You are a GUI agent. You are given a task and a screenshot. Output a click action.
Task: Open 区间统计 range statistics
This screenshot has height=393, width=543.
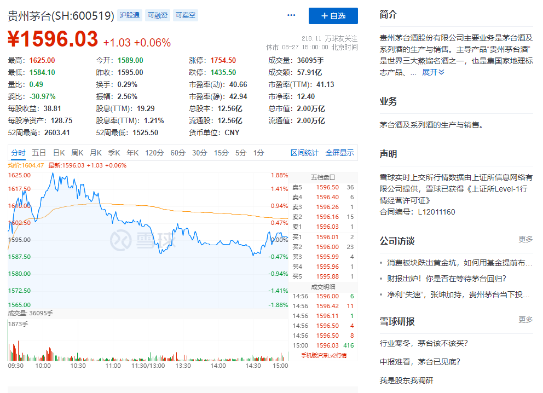(304, 153)
